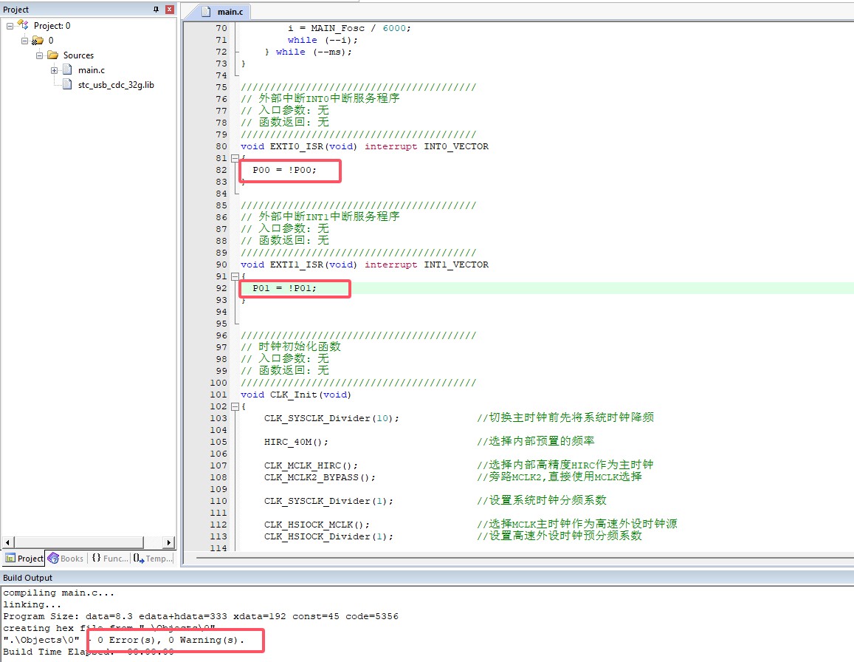The image size is (854, 662).
Task: Click 'linking...' in Build Output
Action: pos(32,604)
